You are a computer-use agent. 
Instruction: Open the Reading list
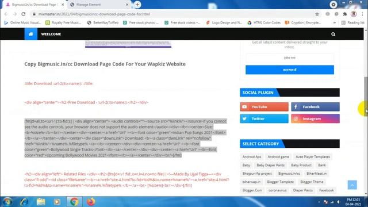coord(353,22)
